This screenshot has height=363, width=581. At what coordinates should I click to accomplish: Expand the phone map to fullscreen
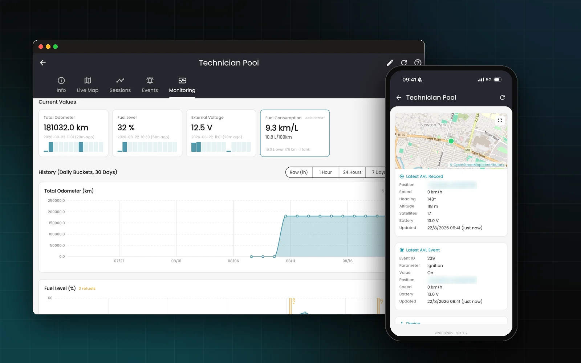(x=500, y=121)
